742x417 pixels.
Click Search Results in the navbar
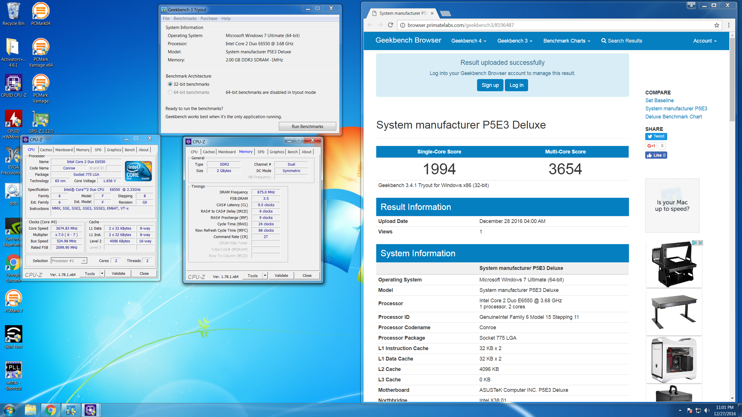(622, 41)
